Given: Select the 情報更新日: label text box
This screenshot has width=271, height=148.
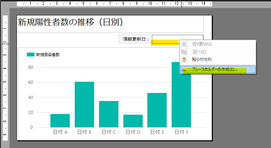Looking at the screenshot, I should [x=136, y=39].
